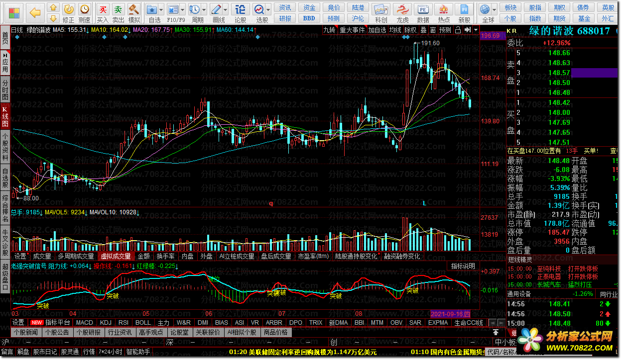The height and width of the screenshot is (360, 622).
Task: Open the 热点 hot topics icon
Action: click(x=444, y=9)
